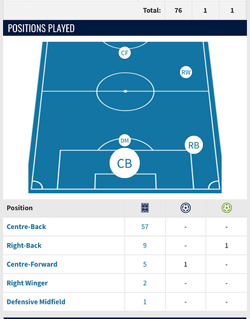Open the Right Winger position link

(27, 283)
